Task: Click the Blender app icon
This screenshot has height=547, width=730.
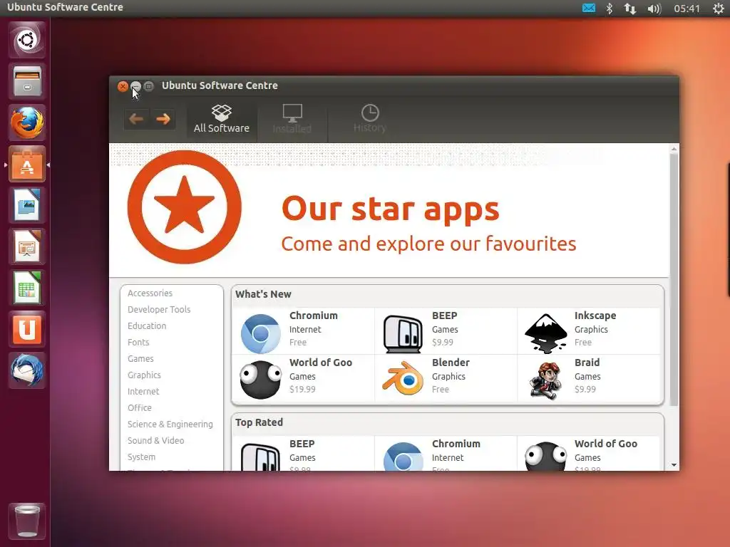Action: (x=403, y=379)
